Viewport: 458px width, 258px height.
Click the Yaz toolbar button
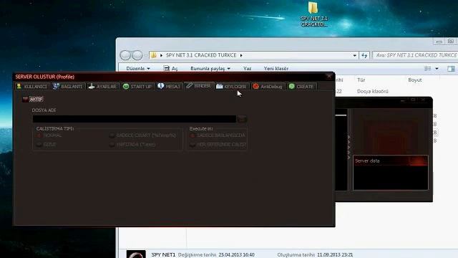[x=248, y=69]
